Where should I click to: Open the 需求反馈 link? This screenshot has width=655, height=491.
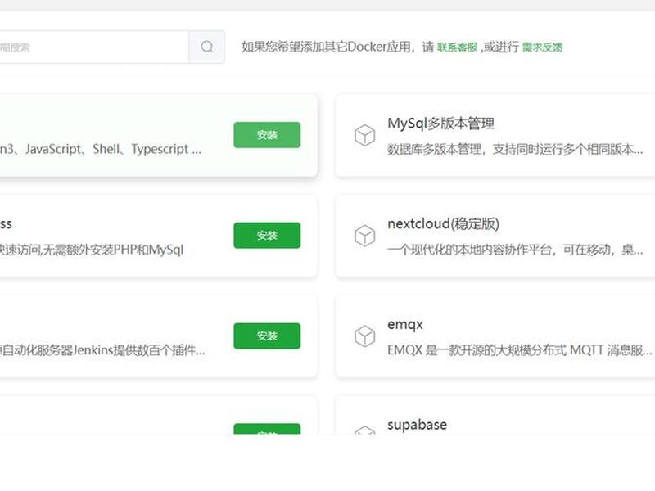coord(542,47)
